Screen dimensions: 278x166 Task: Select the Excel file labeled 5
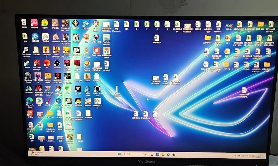point(167,25)
